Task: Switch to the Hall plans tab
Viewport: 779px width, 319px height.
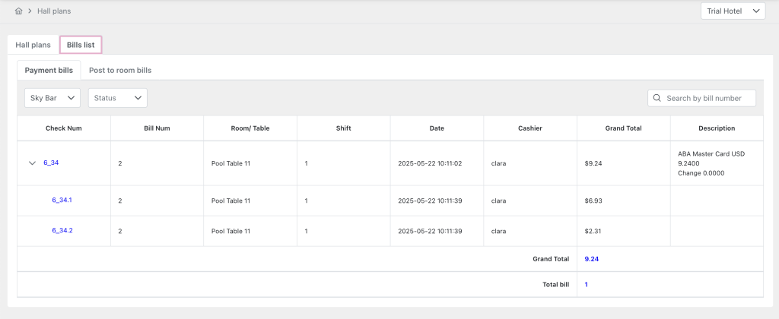Action: pyautogui.click(x=33, y=45)
